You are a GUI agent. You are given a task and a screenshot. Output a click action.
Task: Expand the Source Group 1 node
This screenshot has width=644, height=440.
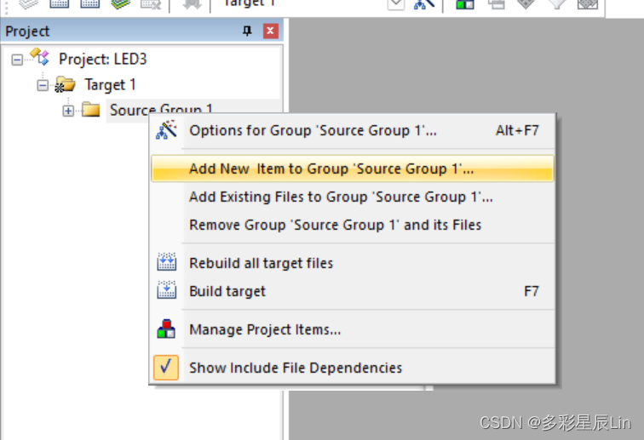click(x=68, y=111)
